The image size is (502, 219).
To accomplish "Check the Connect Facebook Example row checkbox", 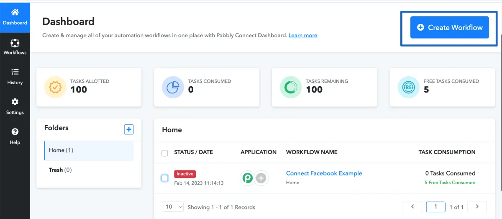I will click(165, 178).
